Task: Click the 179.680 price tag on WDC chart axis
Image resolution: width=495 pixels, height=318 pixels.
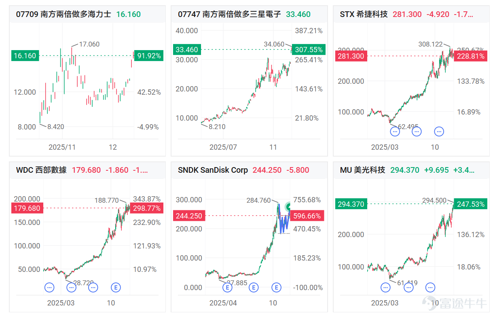Action: coord(27,208)
